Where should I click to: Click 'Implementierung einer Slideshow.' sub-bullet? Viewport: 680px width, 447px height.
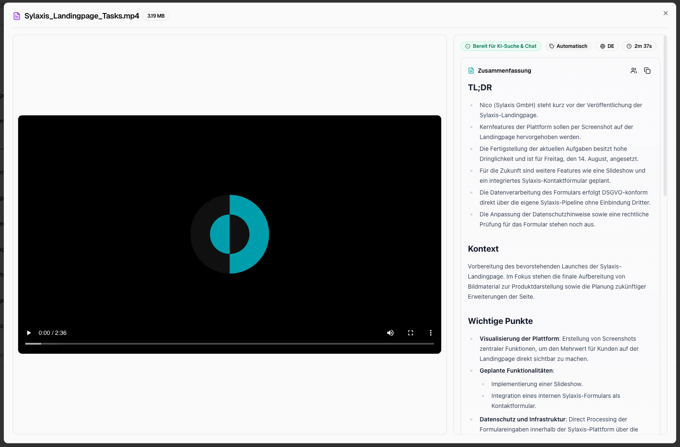537,384
